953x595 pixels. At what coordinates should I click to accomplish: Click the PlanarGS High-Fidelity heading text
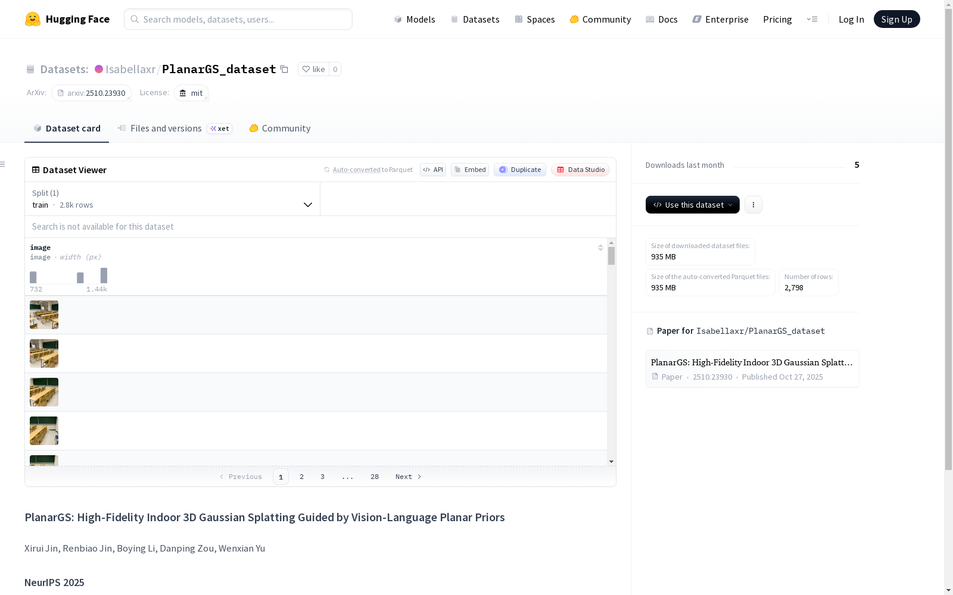point(264,517)
